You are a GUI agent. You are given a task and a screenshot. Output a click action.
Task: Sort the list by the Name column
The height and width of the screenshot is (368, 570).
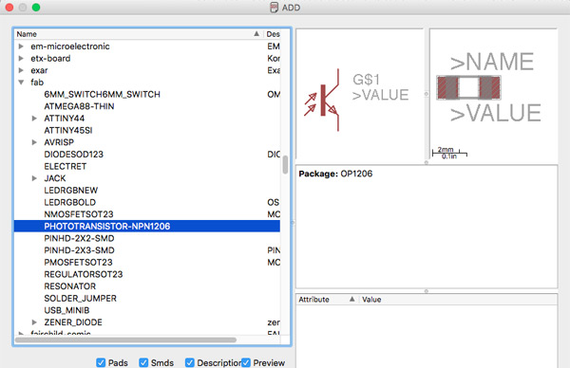[139, 34]
